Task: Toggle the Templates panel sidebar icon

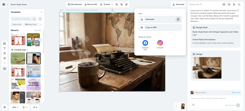Action: 4,69
